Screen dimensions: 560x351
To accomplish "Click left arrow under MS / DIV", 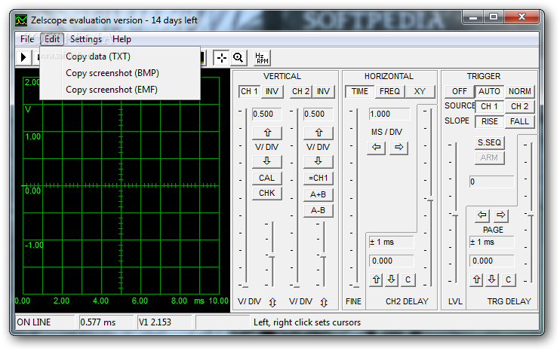I will [x=377, y=147].
